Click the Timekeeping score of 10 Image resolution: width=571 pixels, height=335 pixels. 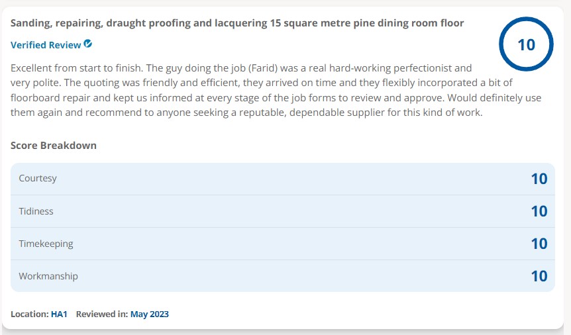pyautogui.click(x=539, y=244)
